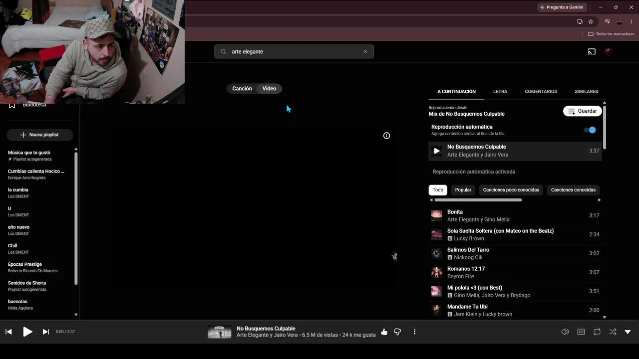639x359 pixels.
Task: Play the queued No Busquemos Culpable thumbnail
Action: click(x=437, y=151)
